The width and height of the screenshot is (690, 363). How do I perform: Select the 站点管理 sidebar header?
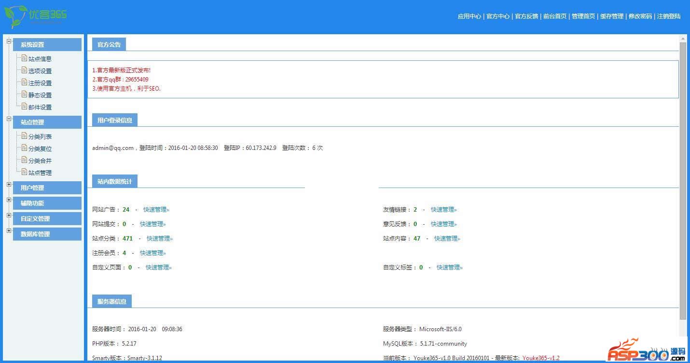pyautogui.click(x=47, y=122)
